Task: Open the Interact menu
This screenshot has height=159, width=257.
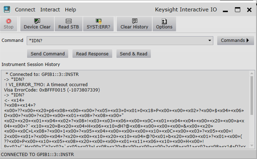Action: 50,10
